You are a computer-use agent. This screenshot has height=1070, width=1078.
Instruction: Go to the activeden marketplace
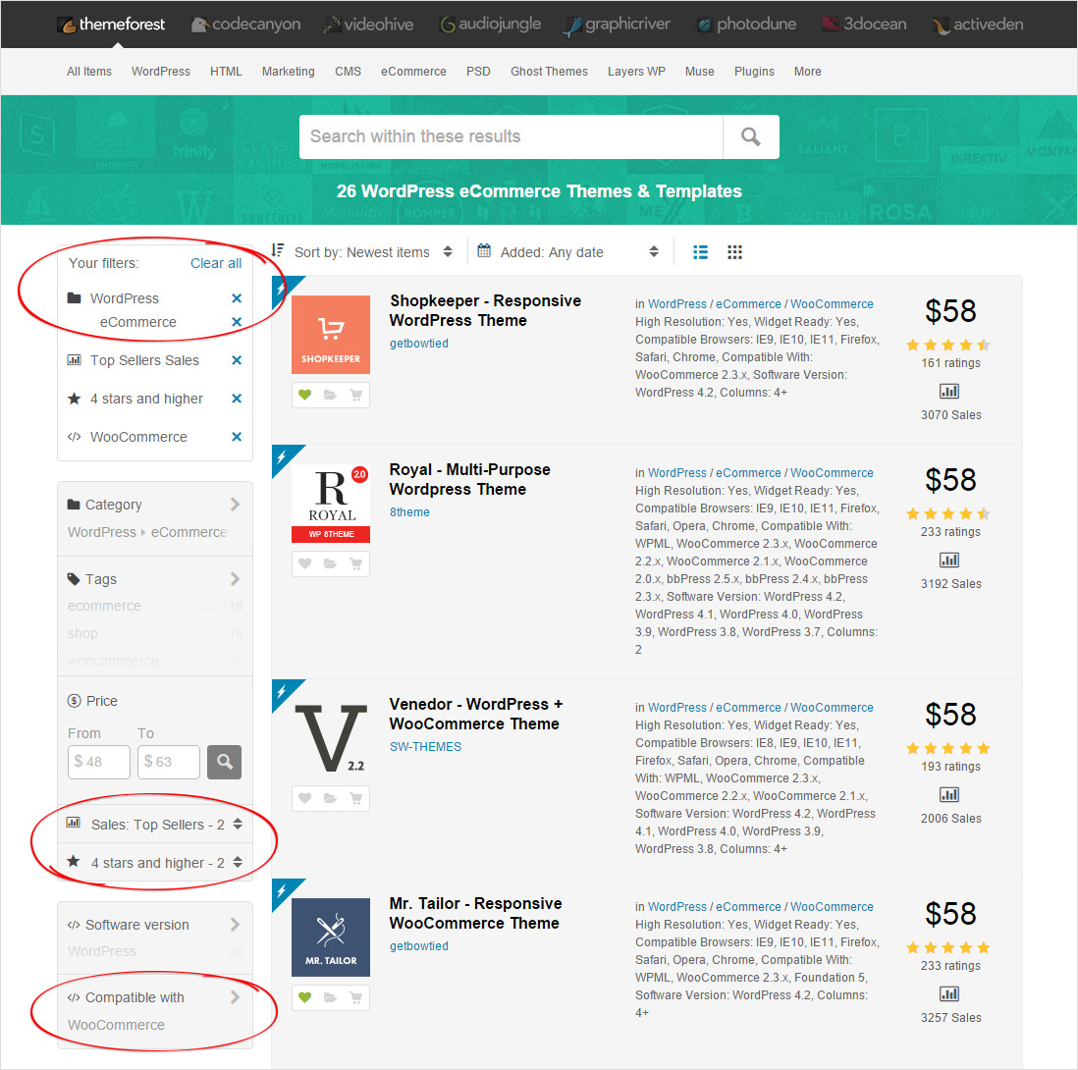coord(978,25)
